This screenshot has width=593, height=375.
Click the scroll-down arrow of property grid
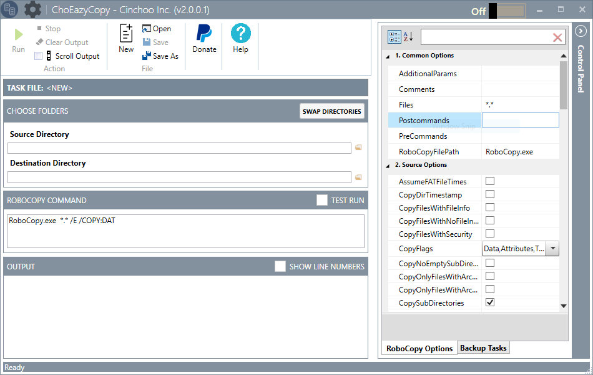(x=564, y=306)
